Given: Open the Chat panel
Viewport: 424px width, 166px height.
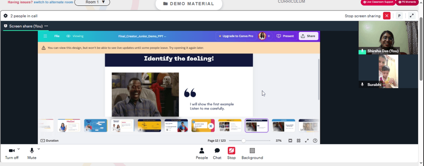Looking at the screenshot, I should point(217,154).
